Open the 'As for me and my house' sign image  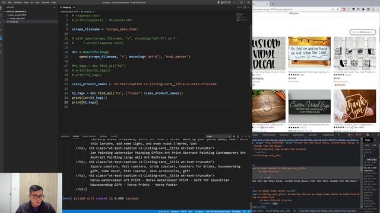click(x=309, y=52)
